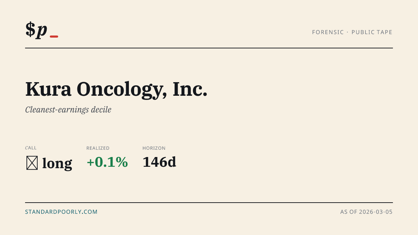Click the crossed box icon beside long
The height and width of the screenshot is (235, 418).
click(32, 163)
